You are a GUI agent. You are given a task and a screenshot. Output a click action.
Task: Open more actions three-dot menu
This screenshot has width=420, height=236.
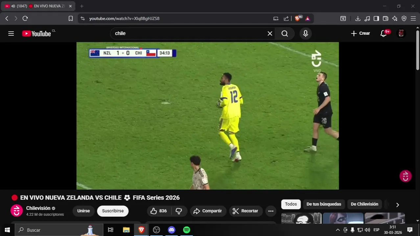271,211
